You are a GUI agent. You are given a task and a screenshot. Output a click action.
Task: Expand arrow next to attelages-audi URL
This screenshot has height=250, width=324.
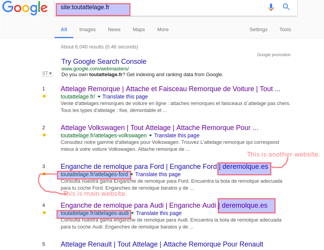[132, 213]
